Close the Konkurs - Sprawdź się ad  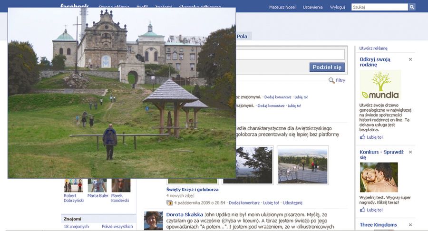410,152
